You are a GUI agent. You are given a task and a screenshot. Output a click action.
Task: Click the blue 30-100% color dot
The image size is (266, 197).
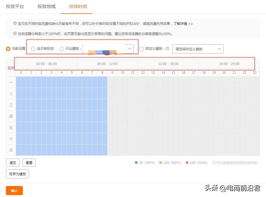[x=136, y=163]
